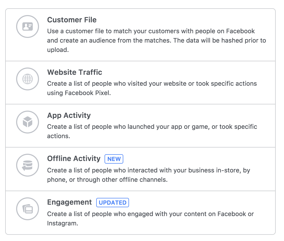Select the Engagement heading

click(x=69, y=202)
